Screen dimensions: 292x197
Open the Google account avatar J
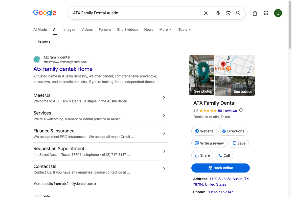click(278, 13)
